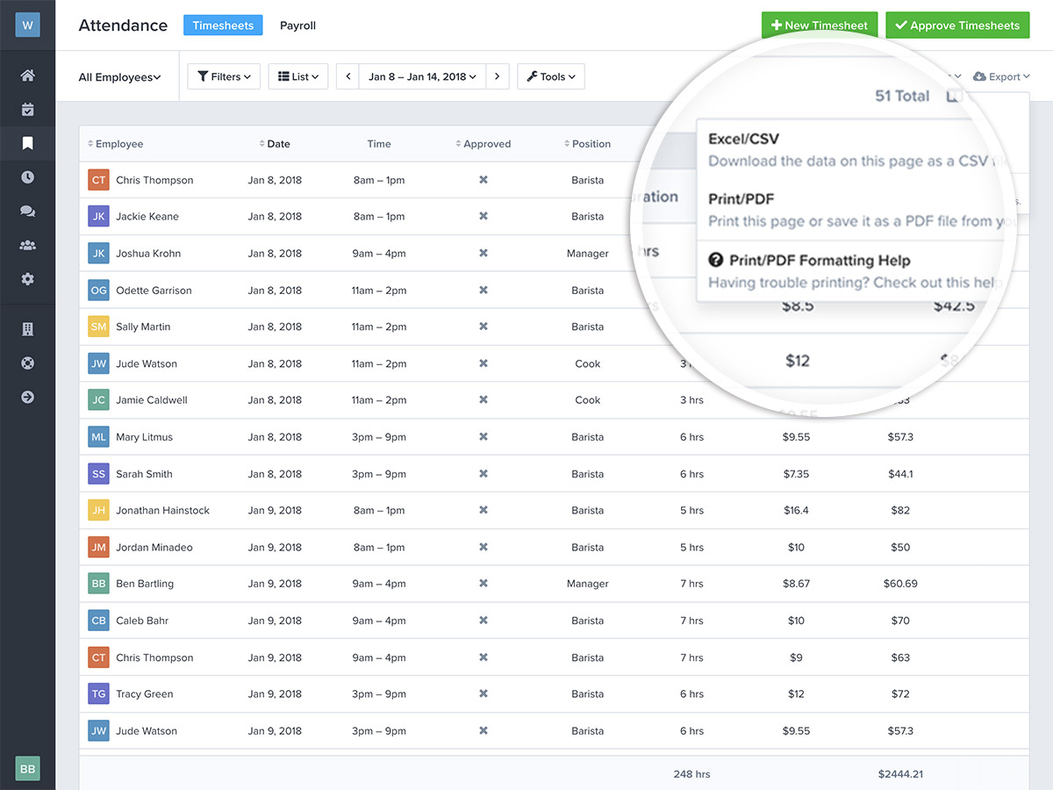
Task: Toggle approval X for Sarah Smith
Action: (483, 473)
